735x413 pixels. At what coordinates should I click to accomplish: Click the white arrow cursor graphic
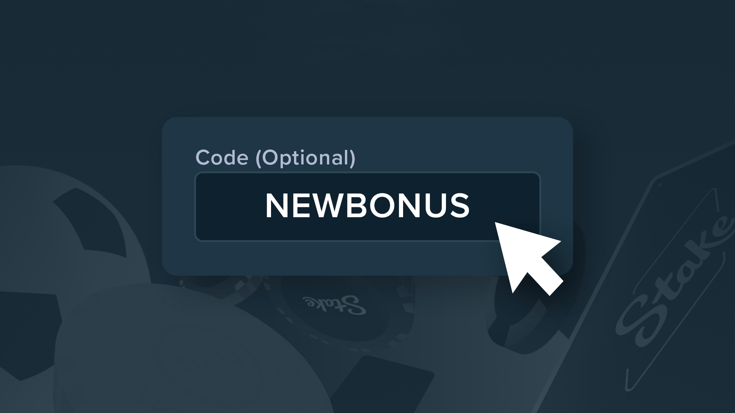(x=528, y=259)
